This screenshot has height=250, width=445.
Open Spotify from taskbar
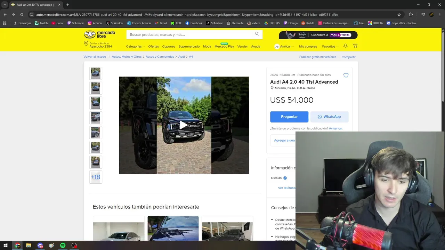pos(63,245)
